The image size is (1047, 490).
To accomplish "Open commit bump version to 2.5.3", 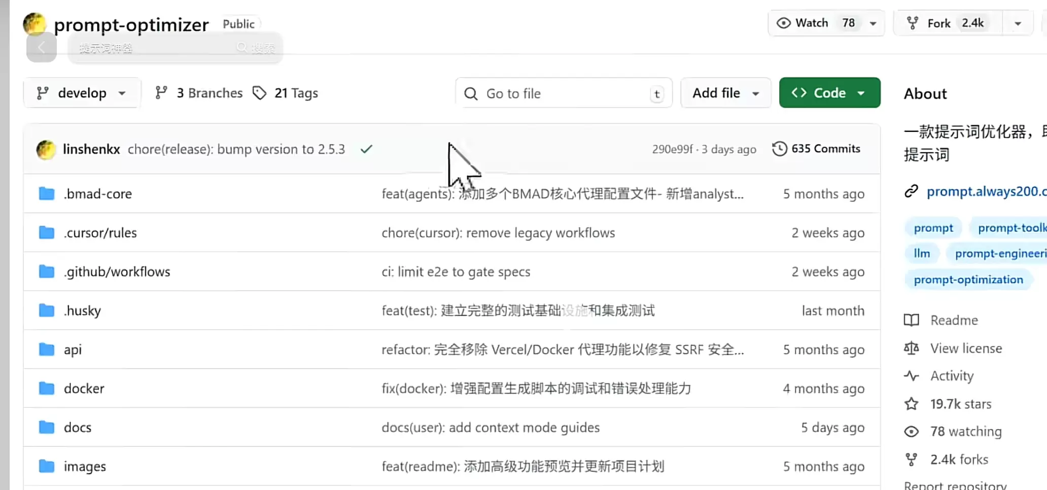I will point(236,149).
